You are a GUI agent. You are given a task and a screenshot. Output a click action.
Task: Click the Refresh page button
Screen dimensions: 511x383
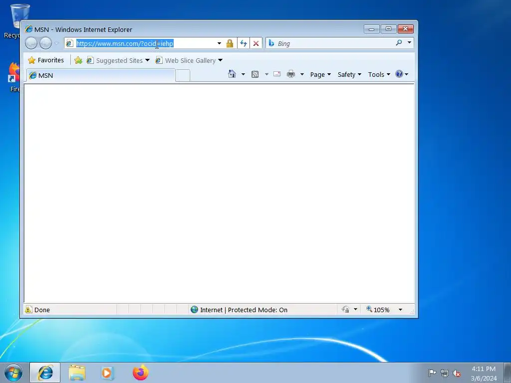244,43
